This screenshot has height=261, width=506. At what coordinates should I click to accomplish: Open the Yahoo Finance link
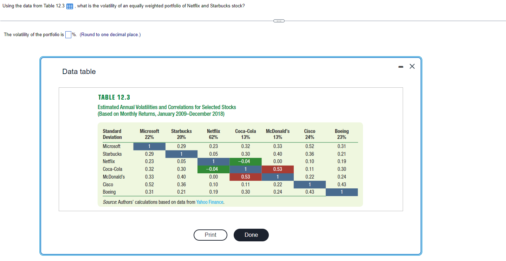(x=210, y=202)
